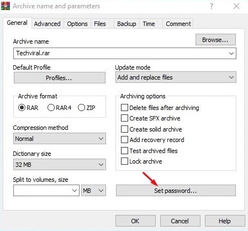Open the Options tab
The width and height of the screenshot is (248, 231).
pyautogui.click(x=77, y=24)
